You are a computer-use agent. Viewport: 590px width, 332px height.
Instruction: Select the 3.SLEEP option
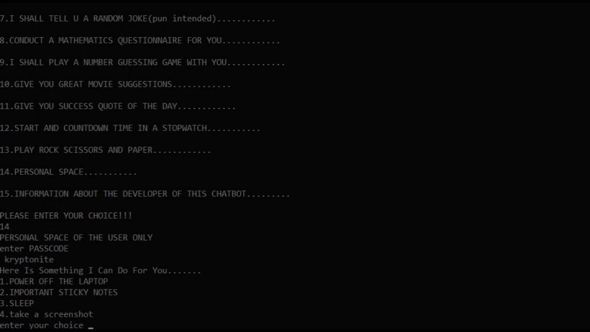pyautogui.click(x=17, y=303)
